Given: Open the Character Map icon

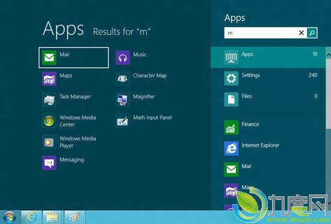Looking at the screenshot, I should point(123,78).
